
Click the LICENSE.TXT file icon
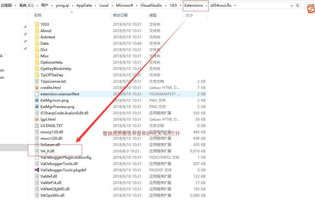(x=37, y=126)
